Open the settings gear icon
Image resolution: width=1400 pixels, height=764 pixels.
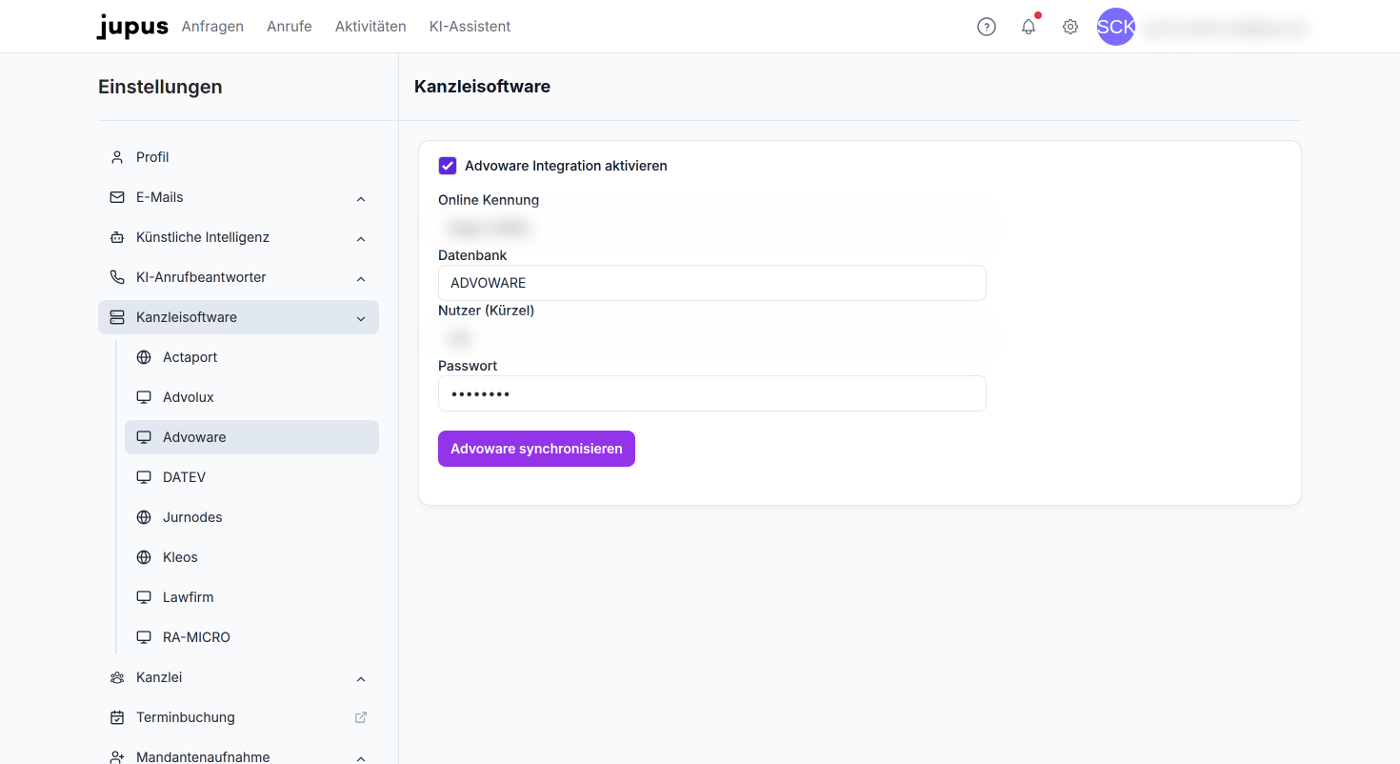(x=1070, y=27)
